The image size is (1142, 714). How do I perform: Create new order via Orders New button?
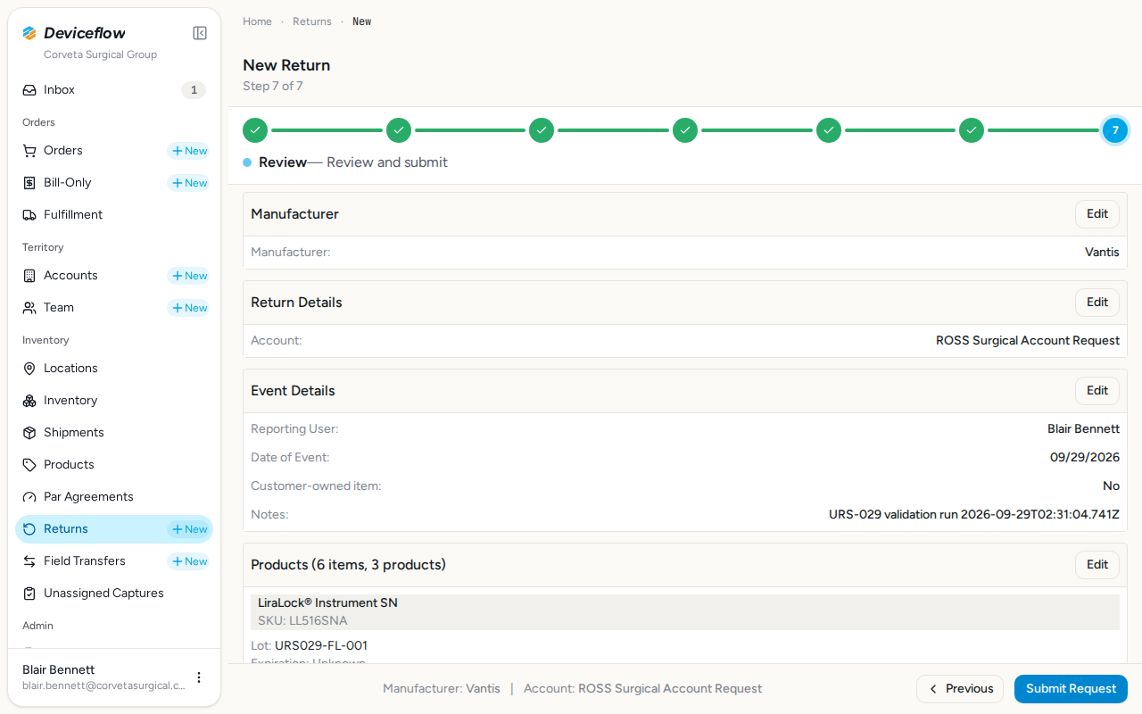[x=189, y=151]
